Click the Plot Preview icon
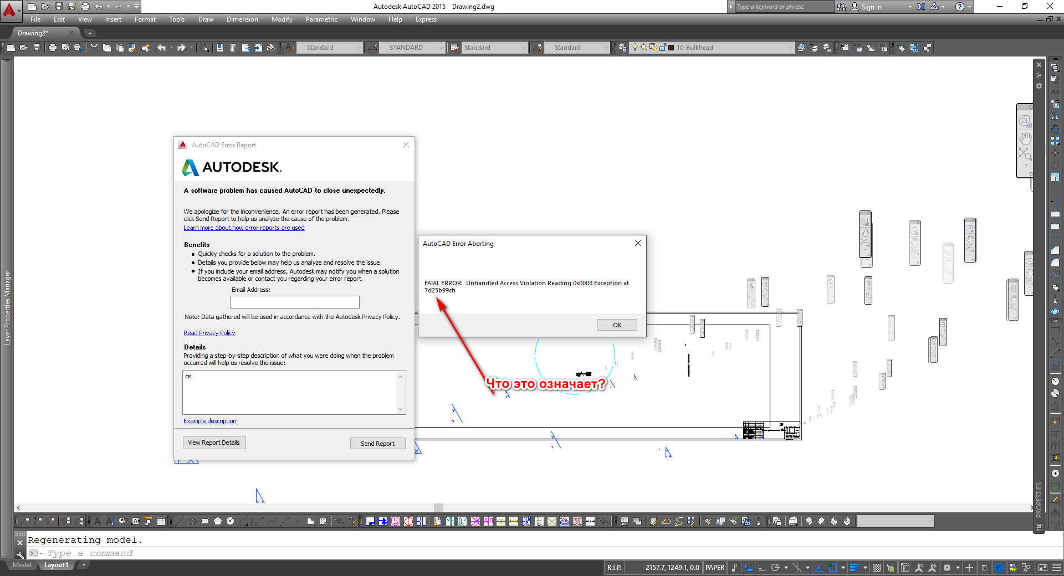 click(x=65, y=48)
